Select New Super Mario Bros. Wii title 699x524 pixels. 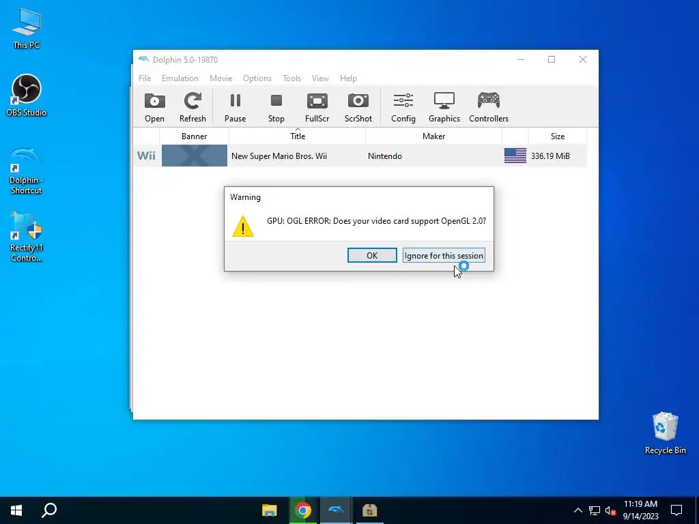279,156
